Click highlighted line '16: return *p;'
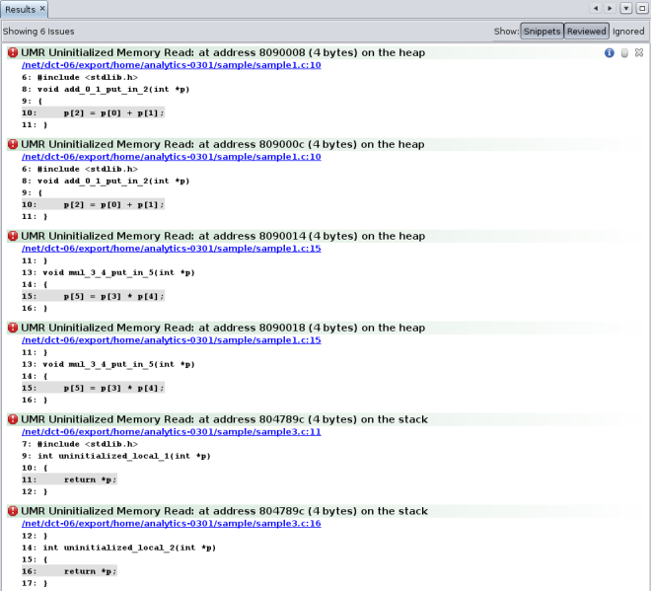 pyautogui.click(x=69, y=572)
